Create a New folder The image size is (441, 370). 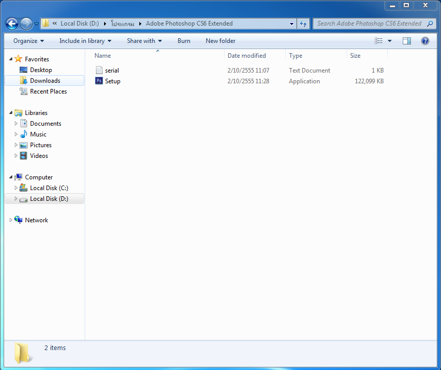click(220, 41)
